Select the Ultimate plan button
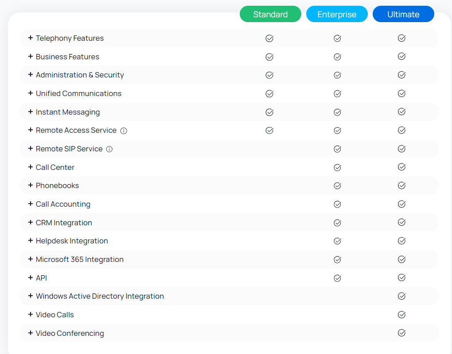The height and width of the screenshot is (354, 452). tap(403, 14)
